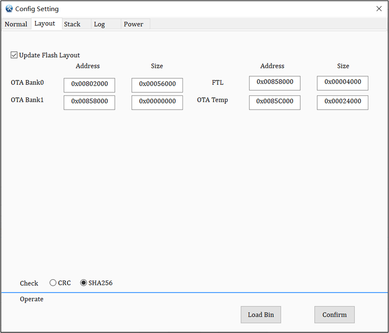The height and width of the screenshot is (333, 389).
Task: Select the OTA Bank1 size field
Action: coord(157,102)
